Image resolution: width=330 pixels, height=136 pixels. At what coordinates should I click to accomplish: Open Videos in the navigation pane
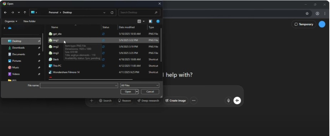[16, 74]
